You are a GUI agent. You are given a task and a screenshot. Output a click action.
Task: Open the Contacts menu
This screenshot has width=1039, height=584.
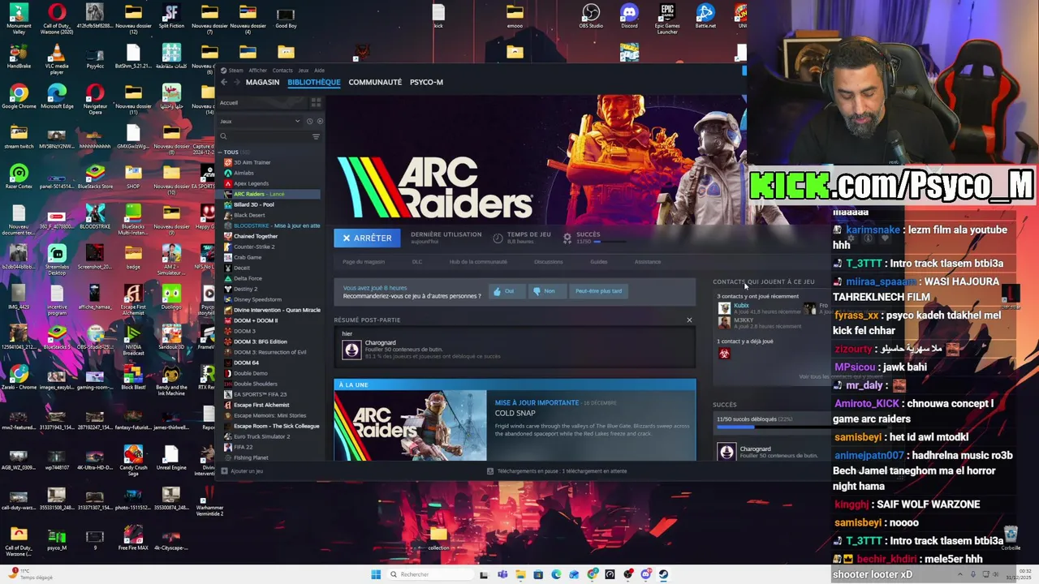click(x=282, y=71)
